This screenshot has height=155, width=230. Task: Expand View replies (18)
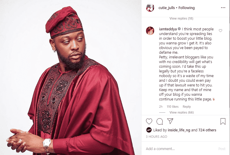click(x=181, y=18)
